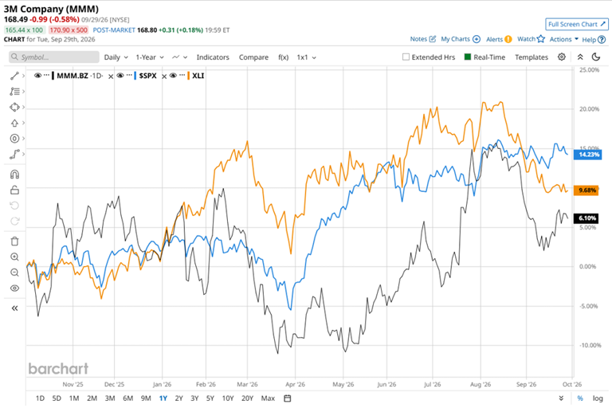Toggle Real-Time checkbox
This screenshot has width=612, height=408.
point(468,57)
